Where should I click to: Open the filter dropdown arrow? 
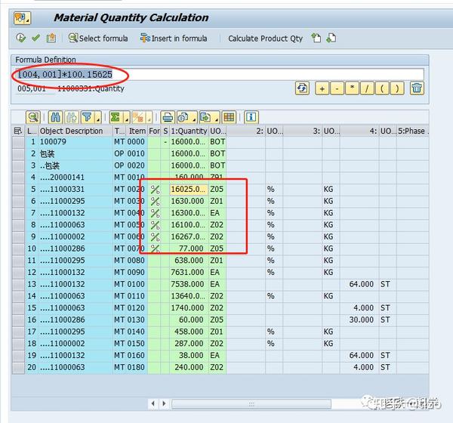[98, 118]
